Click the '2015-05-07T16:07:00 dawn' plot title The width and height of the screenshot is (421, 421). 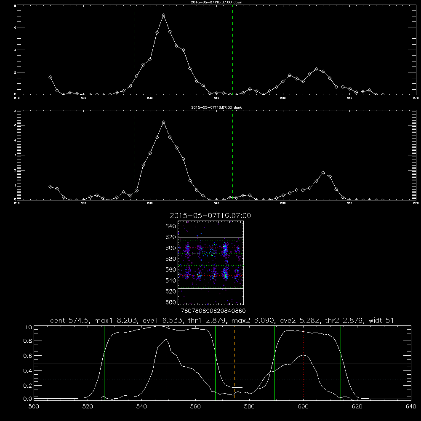coord(216,2)
